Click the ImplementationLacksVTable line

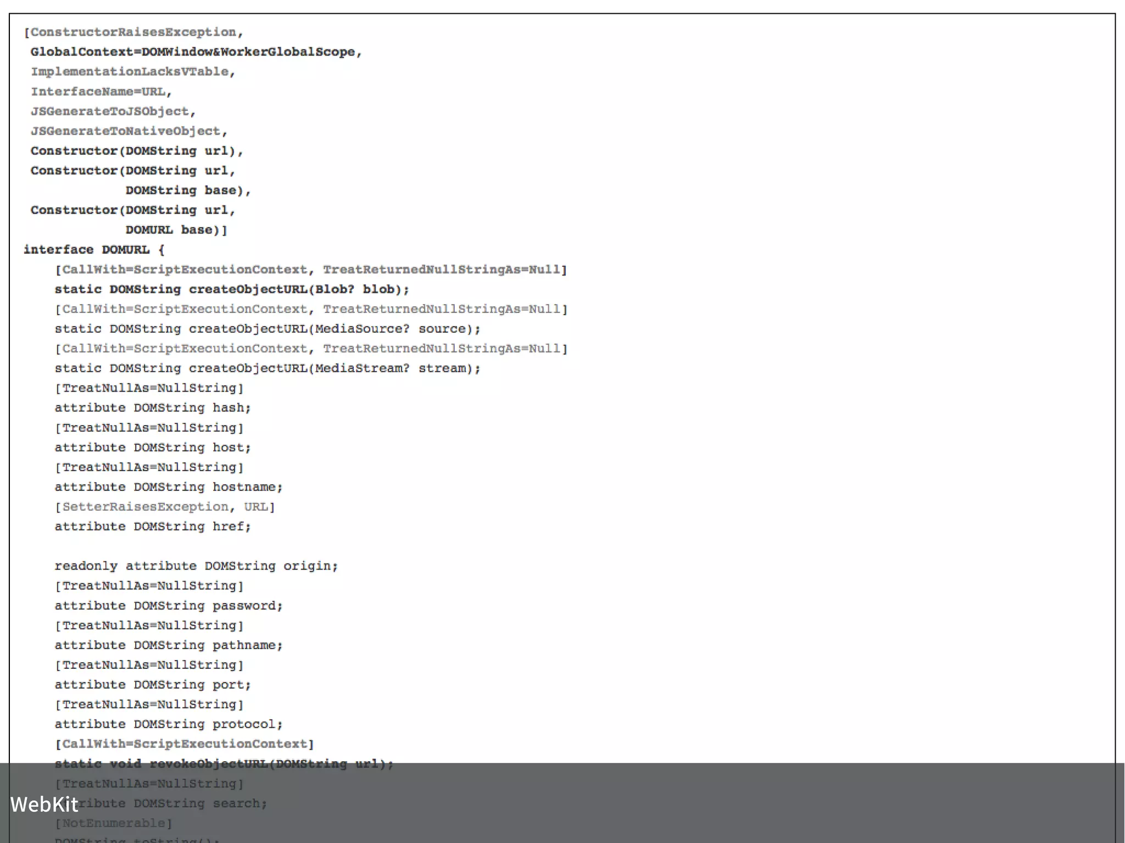pyautogui.click(x=133, y=72)
